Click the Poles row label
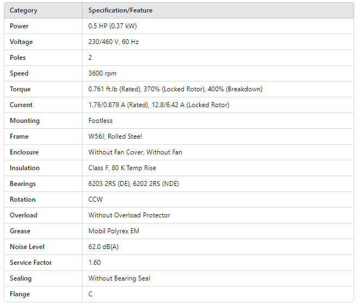Viewport: 359px width, 305px height. click(x=18, y=58)
